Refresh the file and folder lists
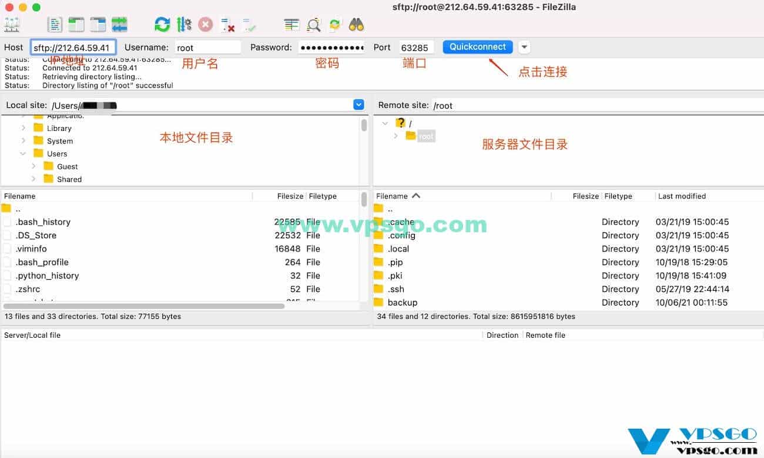 click(x=161, y=23)
